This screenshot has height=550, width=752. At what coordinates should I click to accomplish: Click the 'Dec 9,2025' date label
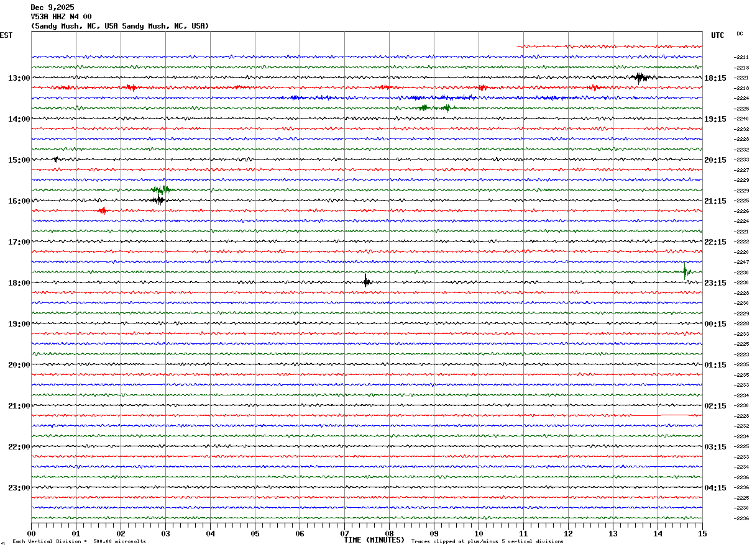52,7
